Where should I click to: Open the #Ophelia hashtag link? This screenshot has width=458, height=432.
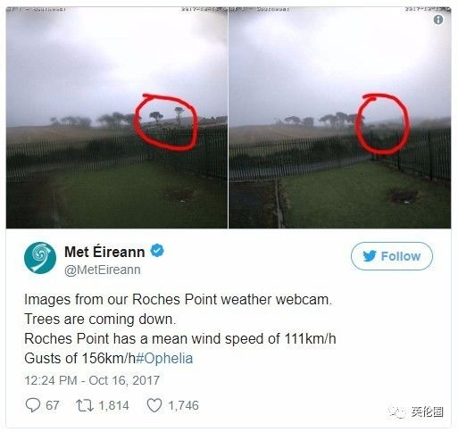point(164,358)
